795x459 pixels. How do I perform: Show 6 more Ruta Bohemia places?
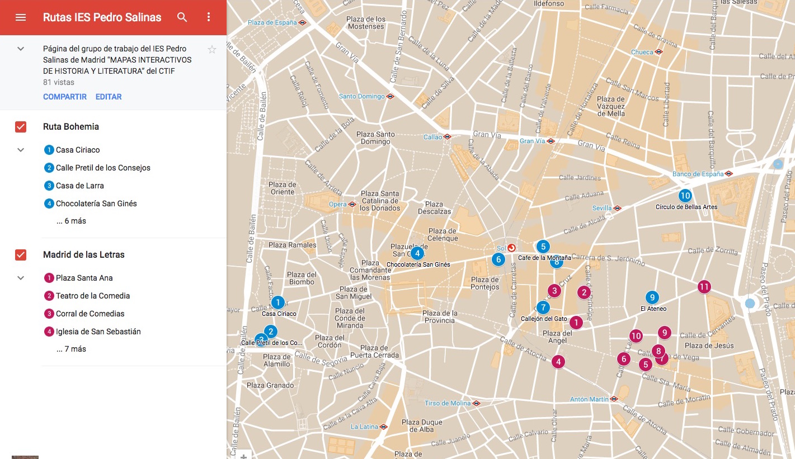tap(71, 221)
